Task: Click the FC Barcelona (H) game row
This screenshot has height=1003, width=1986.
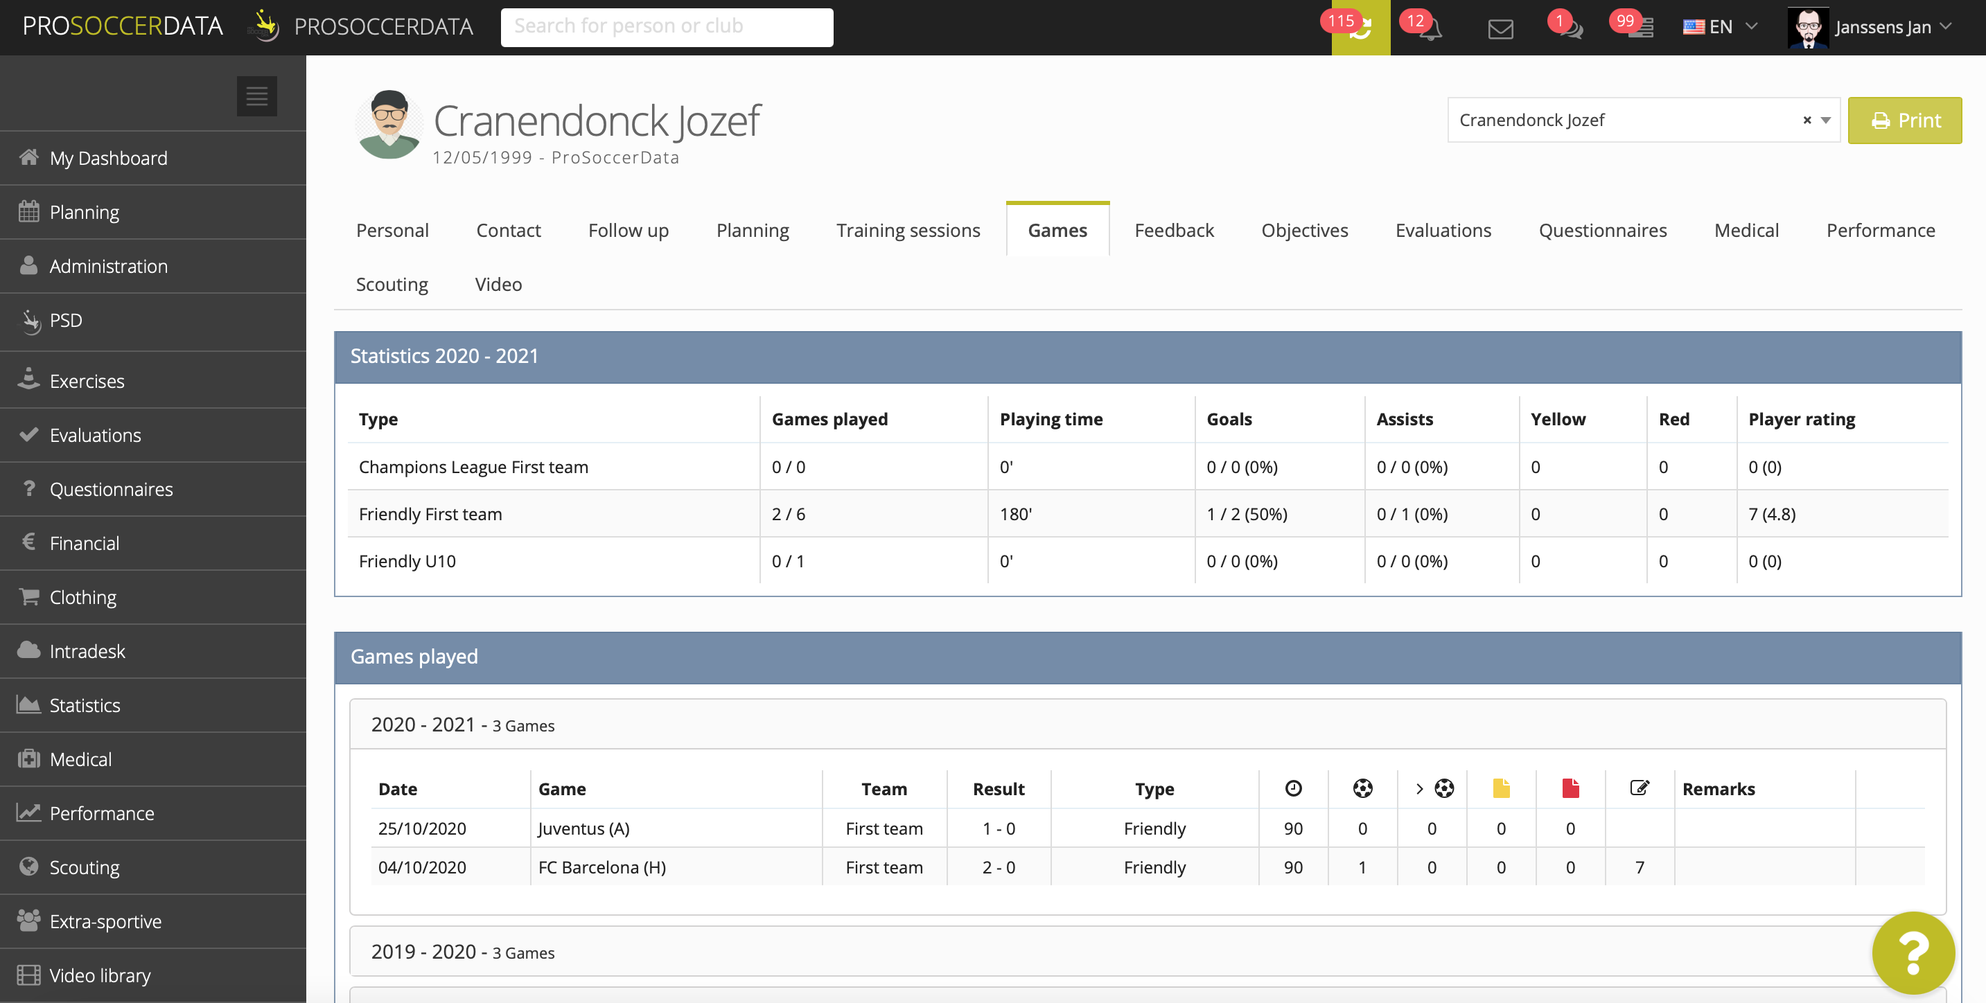Action: (1148, 867)
